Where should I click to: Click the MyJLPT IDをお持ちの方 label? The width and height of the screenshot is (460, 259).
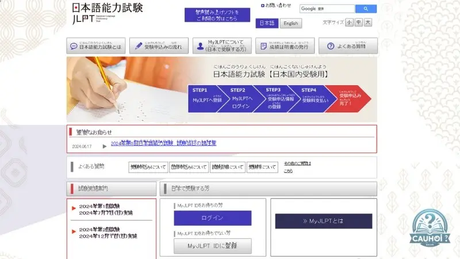[200, 205]
